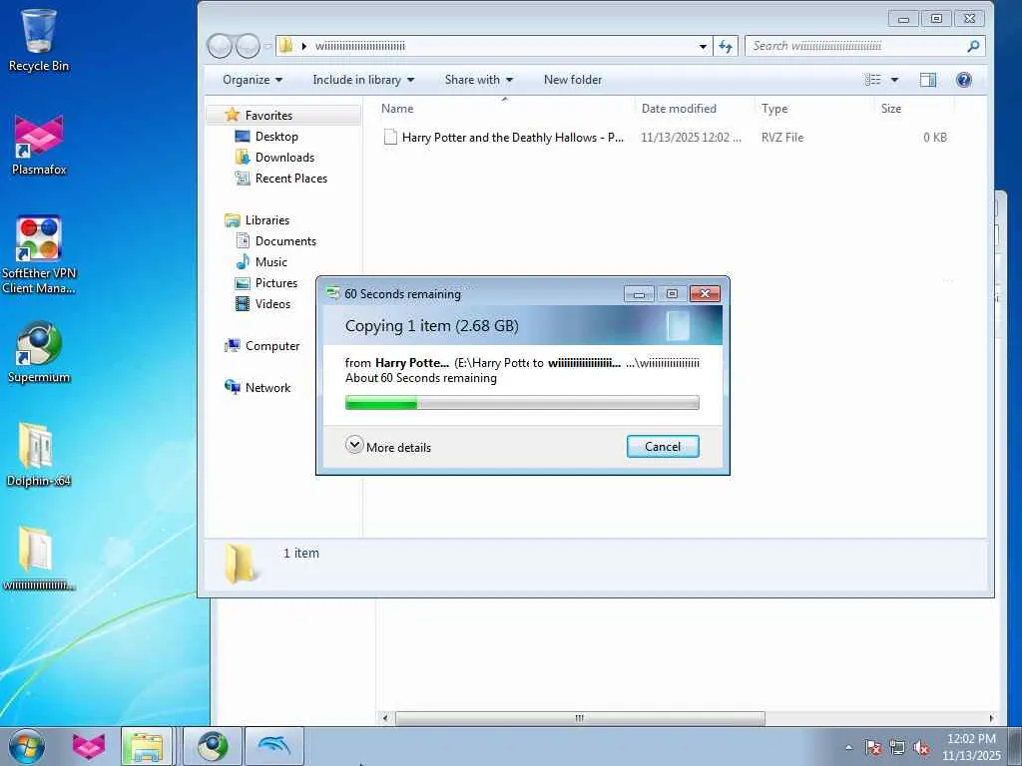This screenshot has width=1022, height=766.
Task: Click the Explorer forward navigation button
Action: click(x=248, y=46)
